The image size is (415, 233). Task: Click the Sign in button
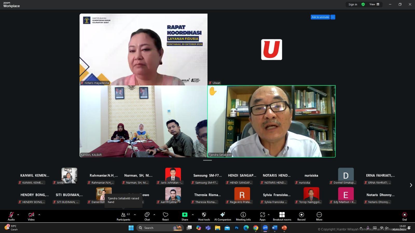[x=352, y=4]
